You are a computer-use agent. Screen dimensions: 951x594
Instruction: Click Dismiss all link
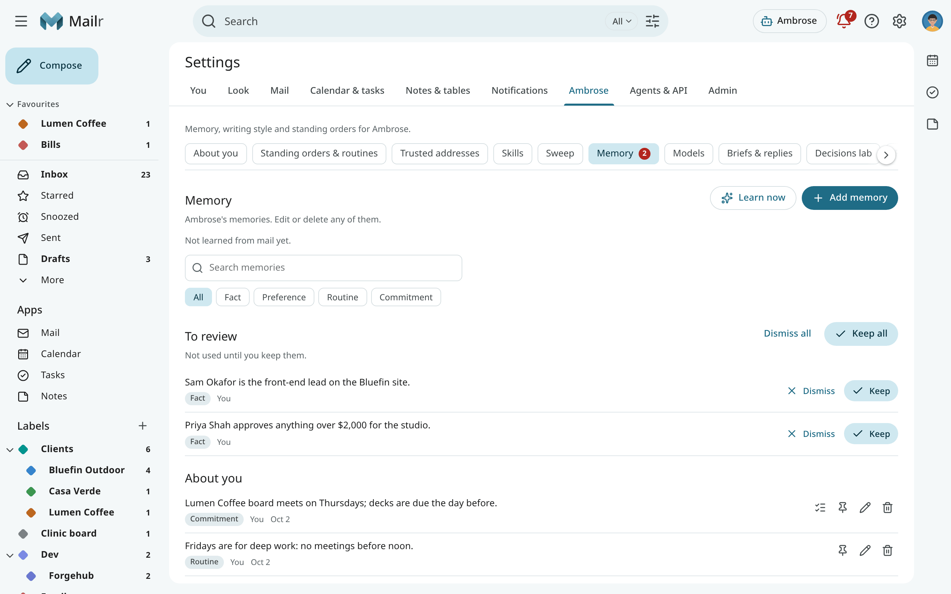tap(787, 334)
